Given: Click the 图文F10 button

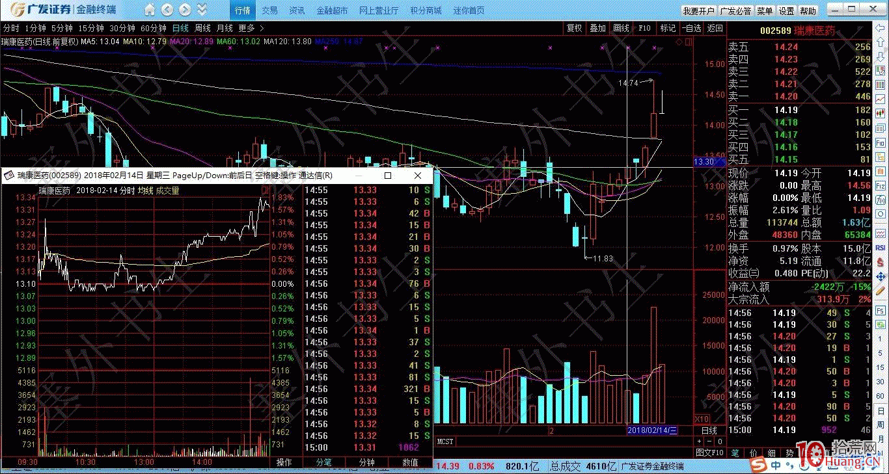Looking at the screenshot, I should pyautogui.click(x=710, y=453).
